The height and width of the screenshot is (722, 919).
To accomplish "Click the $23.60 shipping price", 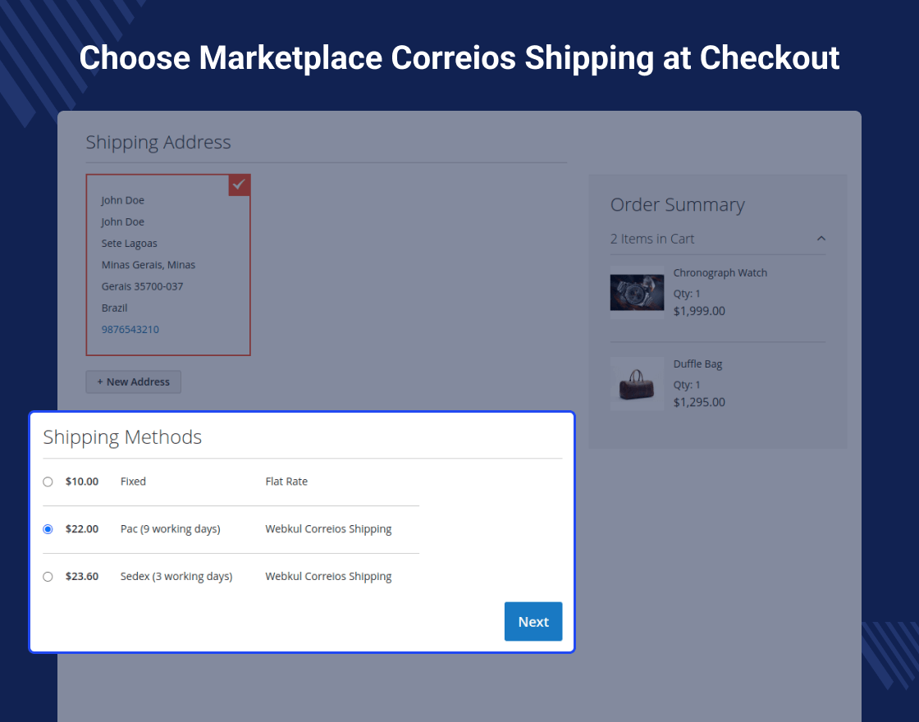I will [x=82, y=577].
